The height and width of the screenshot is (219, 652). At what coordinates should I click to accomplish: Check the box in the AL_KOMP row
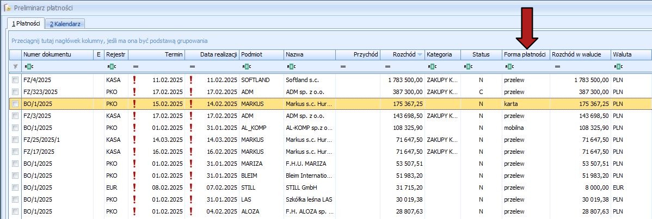tap(15, 128)
